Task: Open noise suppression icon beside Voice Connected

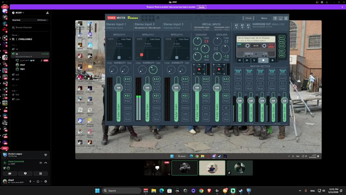Action: pos(41,163)
